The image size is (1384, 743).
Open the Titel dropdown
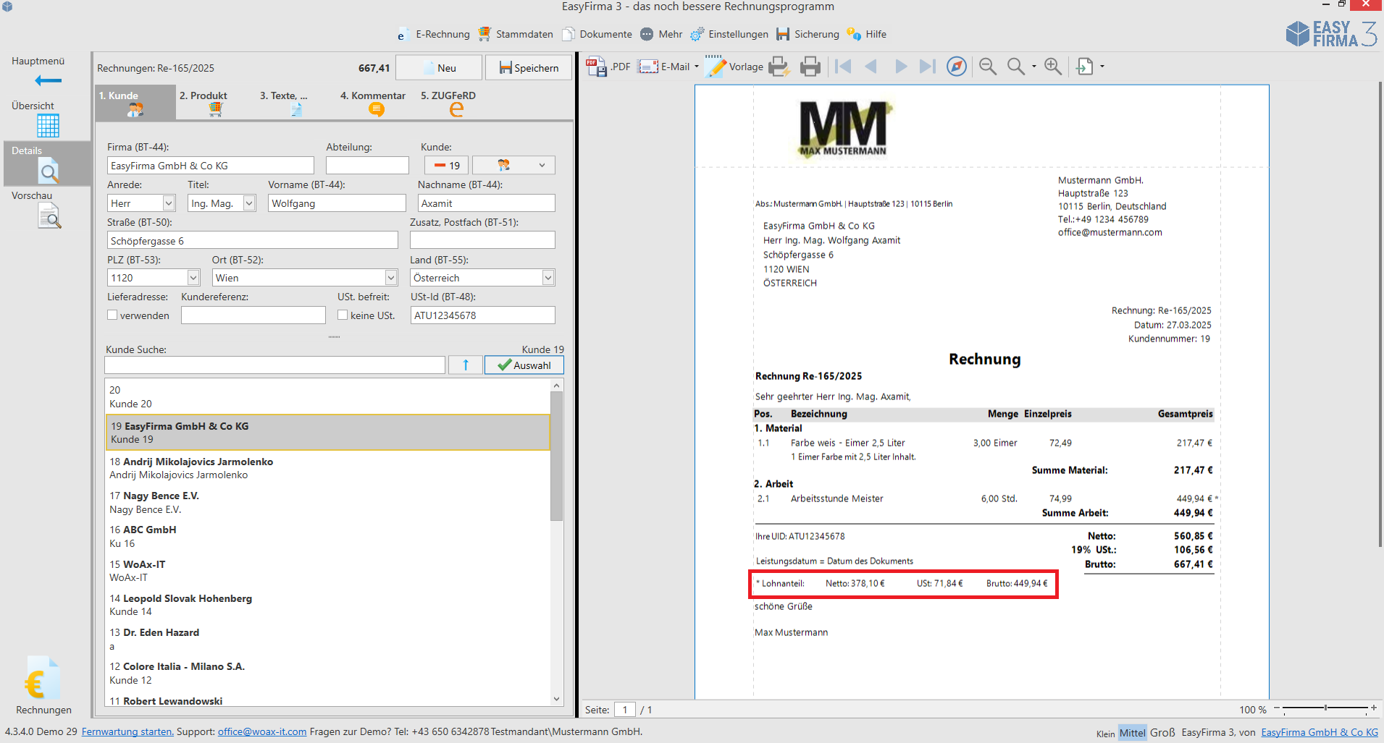point(249,203)
